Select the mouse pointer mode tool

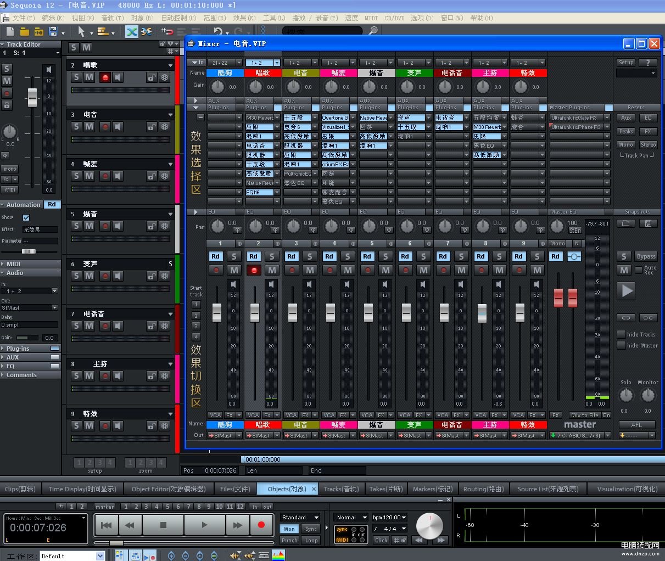coord(81,31)
